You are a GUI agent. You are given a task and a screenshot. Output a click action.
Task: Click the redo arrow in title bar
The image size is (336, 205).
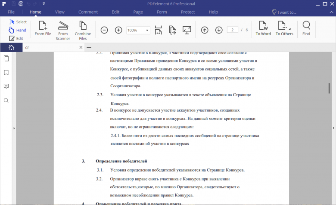35,3
